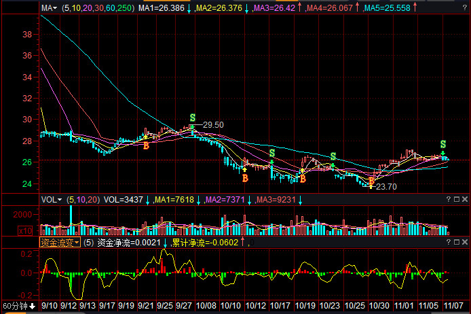Maximize the VOL volume panel

coord(457,200)
